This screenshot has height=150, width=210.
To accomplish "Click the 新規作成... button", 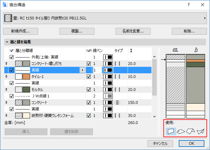I will coord(20,31).
